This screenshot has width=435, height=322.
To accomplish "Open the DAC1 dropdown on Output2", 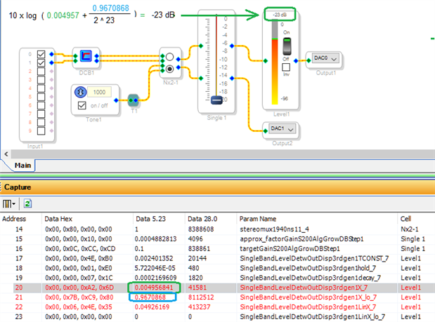I will click(283, 129).
